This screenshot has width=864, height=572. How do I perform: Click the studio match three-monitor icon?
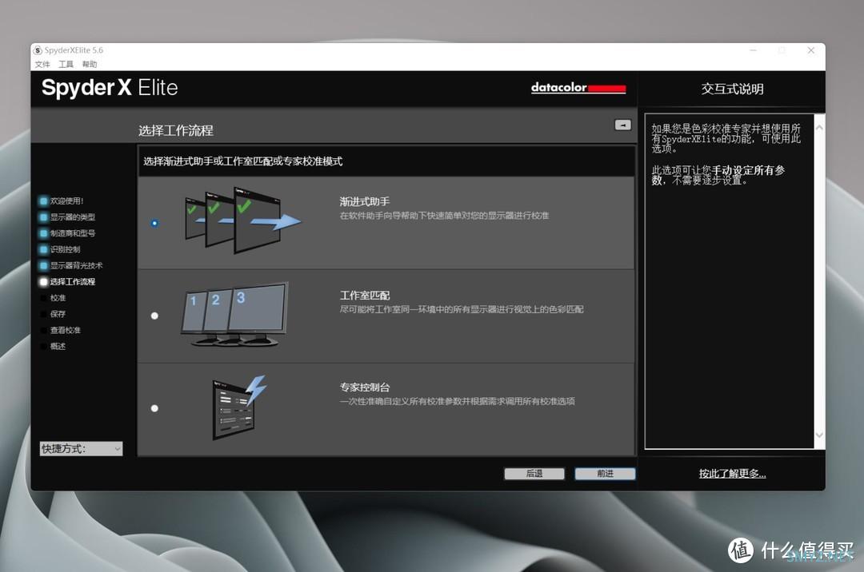click(x=234, y=314)
